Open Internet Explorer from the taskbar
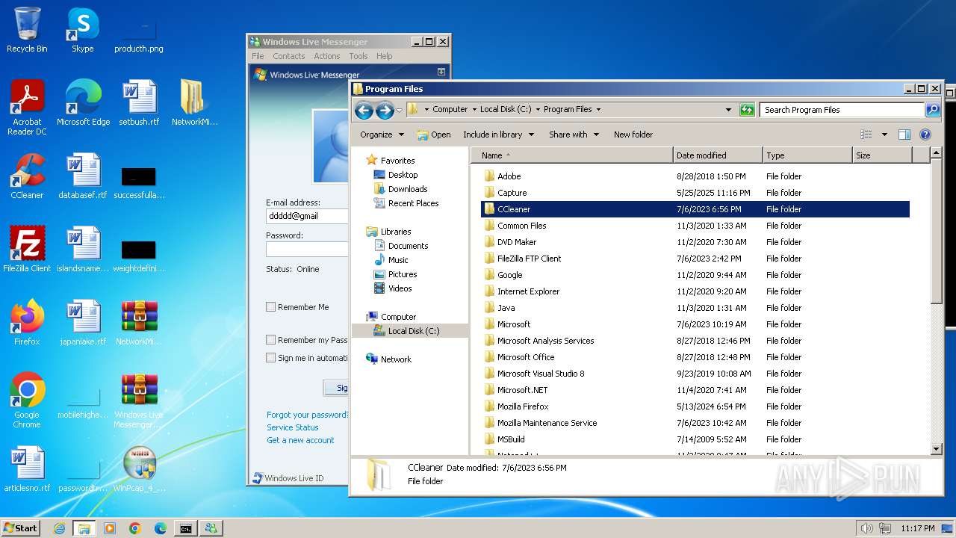Image resolution: width=956 pixels, height=538 pixels. point(59,528)
